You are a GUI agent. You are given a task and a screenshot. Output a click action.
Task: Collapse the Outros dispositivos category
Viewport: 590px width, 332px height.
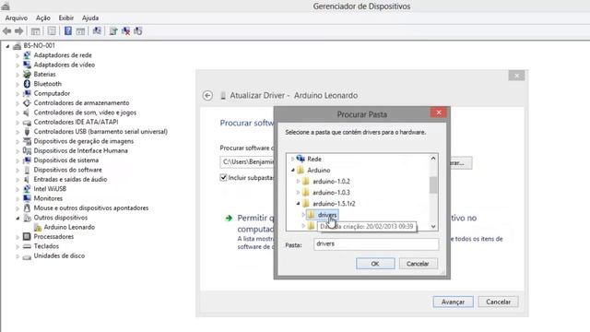coord(18,218)
